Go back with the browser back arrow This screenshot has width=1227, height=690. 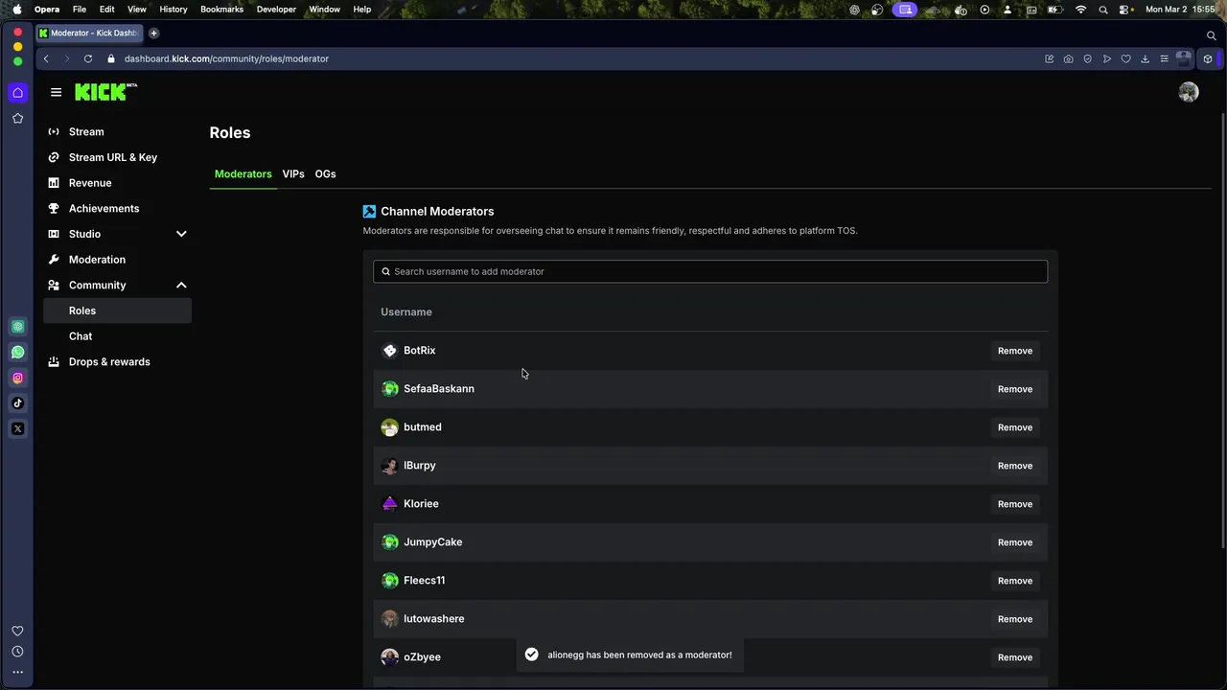[x=46, y=58]
